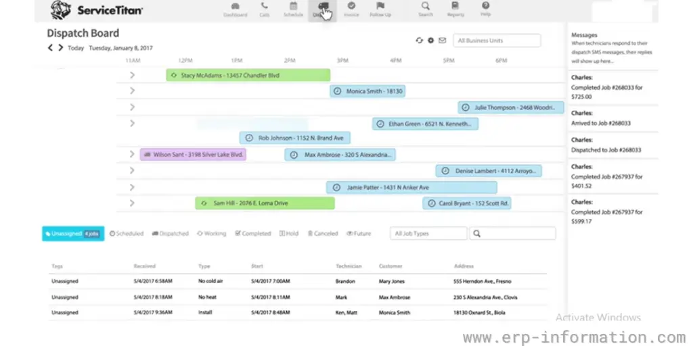The image size is (693, 346).
Task: Sort jobs by the Received column header
Action: pos(145,266)
